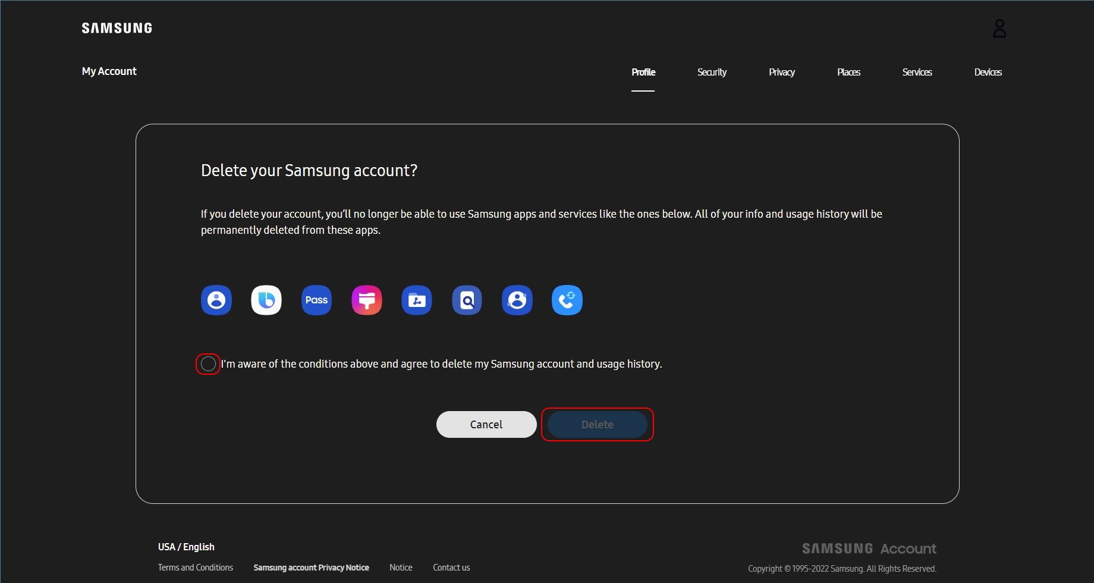The height and width of the screenshot is (583, 1094).
Task: Switch to the Security tab
Action: pyautogui.click(x=712, y=72)
